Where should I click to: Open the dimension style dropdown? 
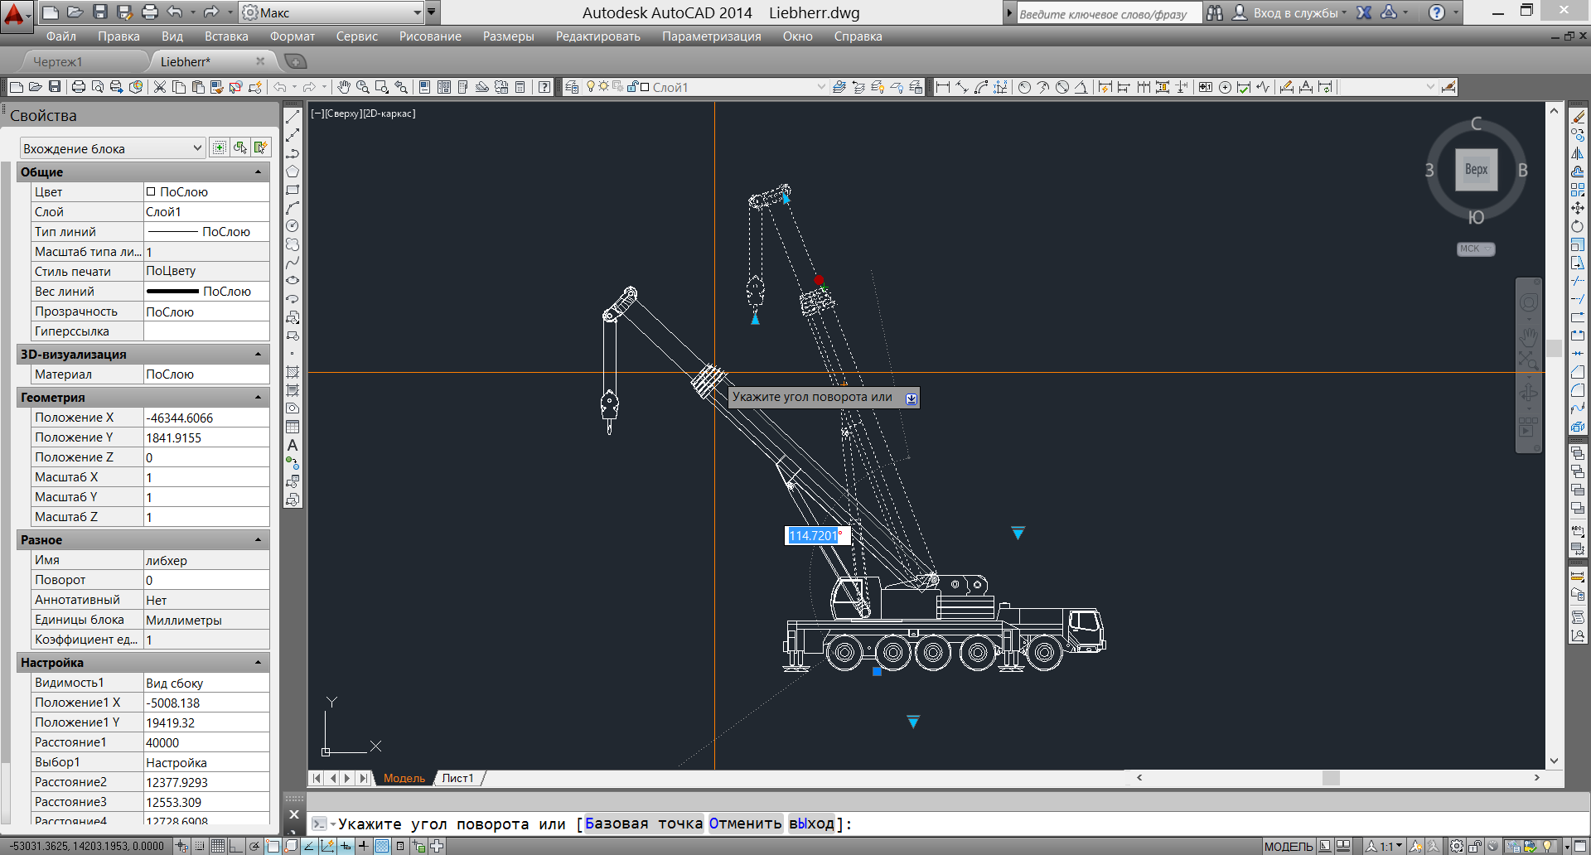(x=1388, y=87)
